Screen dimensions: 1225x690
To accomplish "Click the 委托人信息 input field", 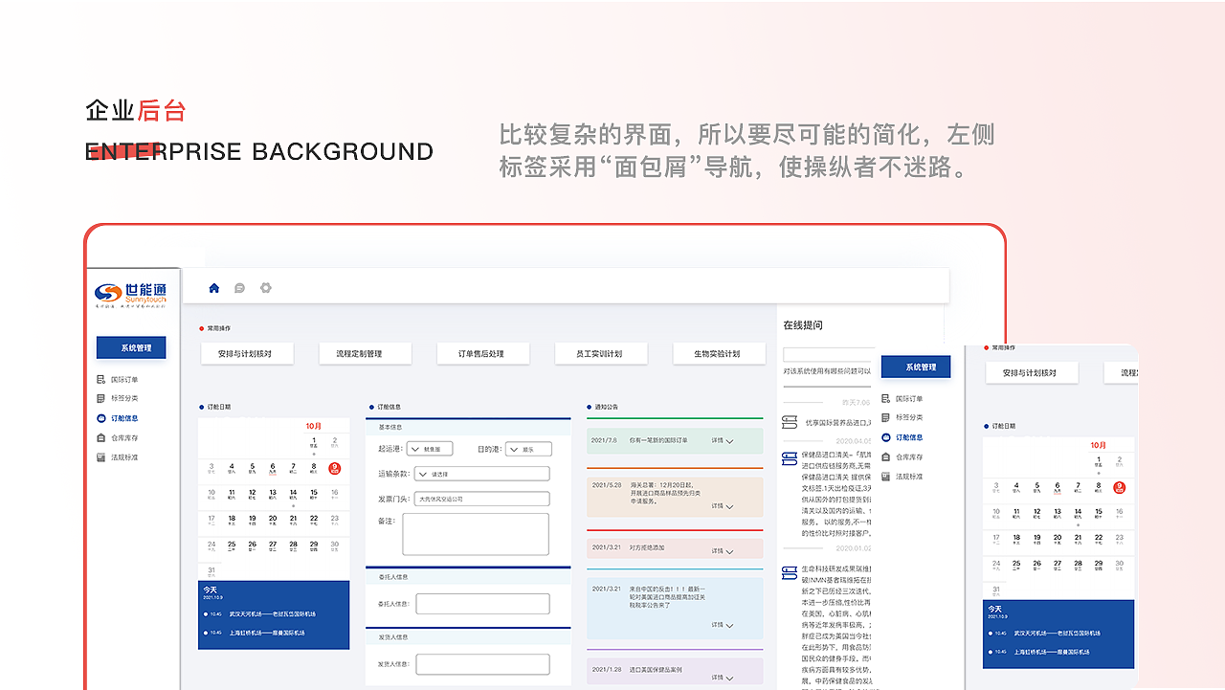I will [482, 604].
